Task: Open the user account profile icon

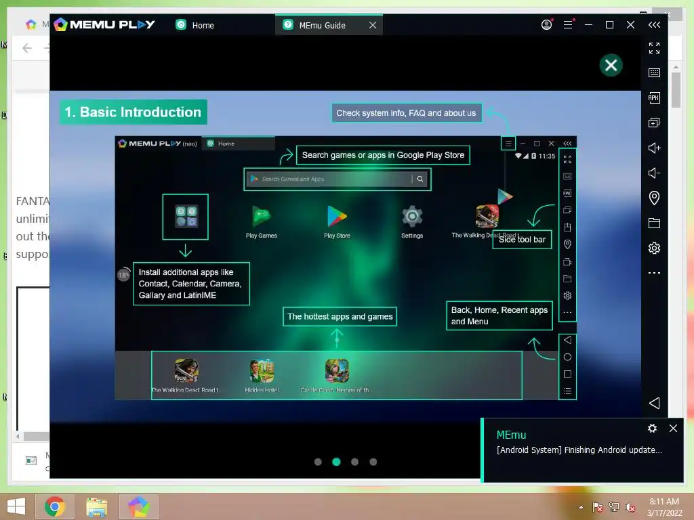Action: (x=547, y=25)
